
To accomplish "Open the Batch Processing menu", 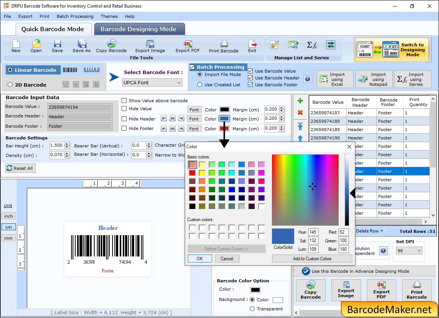I will [x=75, y=16].
